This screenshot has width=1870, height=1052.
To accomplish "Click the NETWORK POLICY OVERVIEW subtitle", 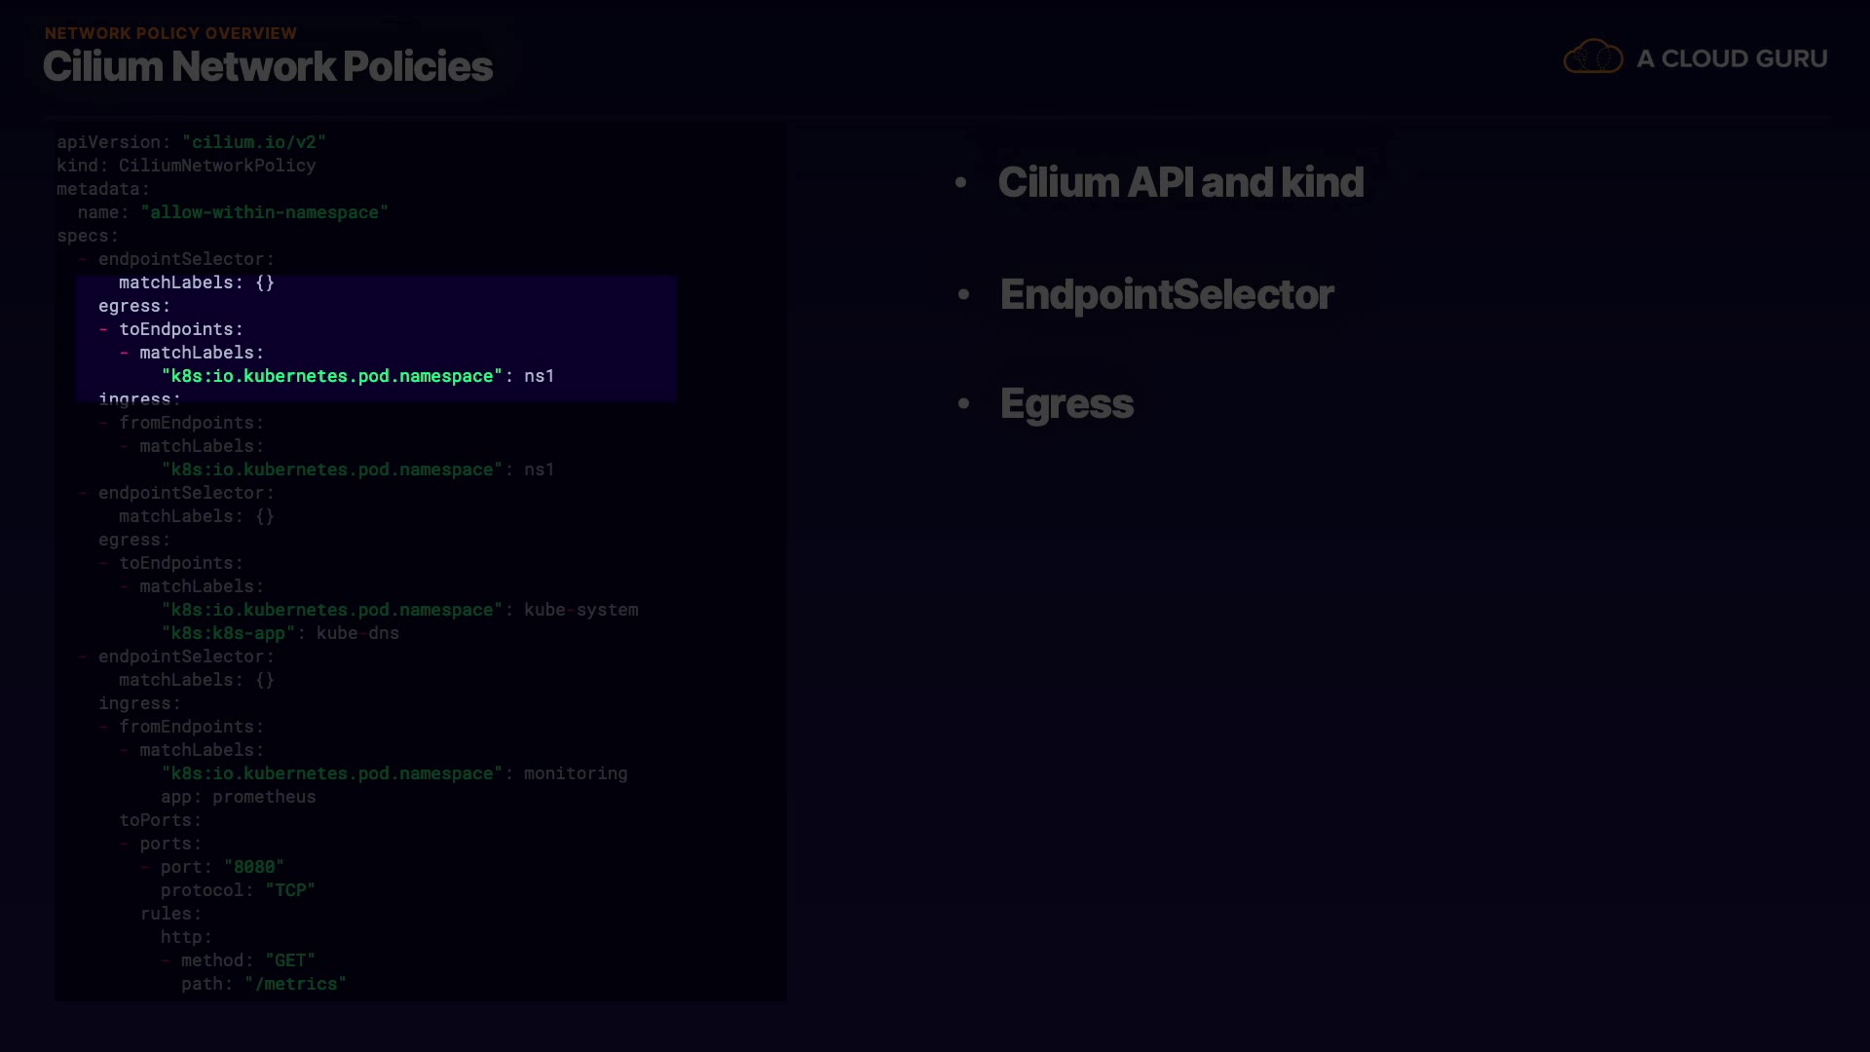I will click(170, 33).
